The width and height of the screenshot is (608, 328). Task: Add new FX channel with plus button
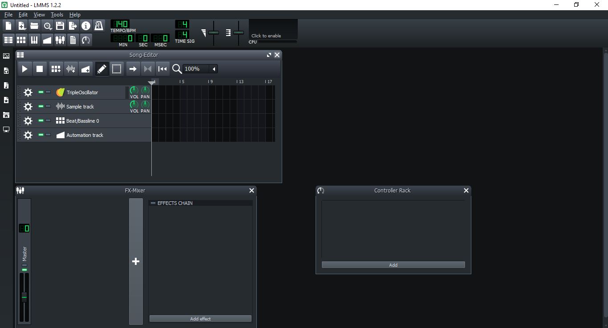136,261
